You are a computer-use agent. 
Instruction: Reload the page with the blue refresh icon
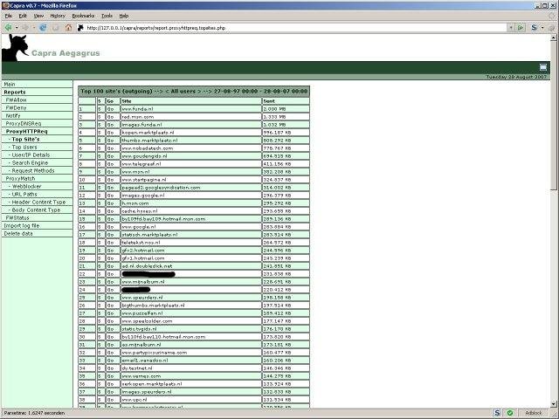43,27
